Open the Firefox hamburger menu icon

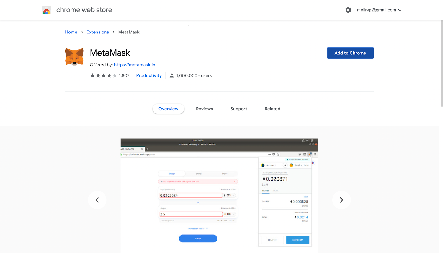315,155
